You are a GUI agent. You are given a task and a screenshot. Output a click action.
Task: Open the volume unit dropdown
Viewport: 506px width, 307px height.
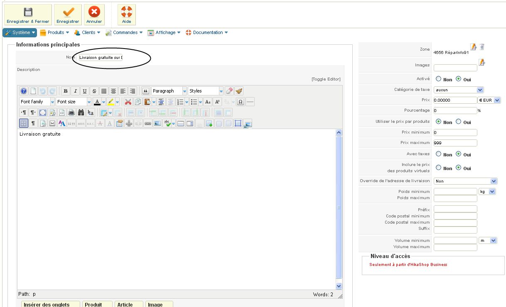coord(488,240)
